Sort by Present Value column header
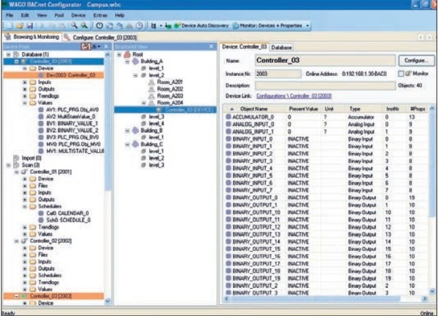The width and height of the screenshot is (438, 316). (x=303, y=109)
